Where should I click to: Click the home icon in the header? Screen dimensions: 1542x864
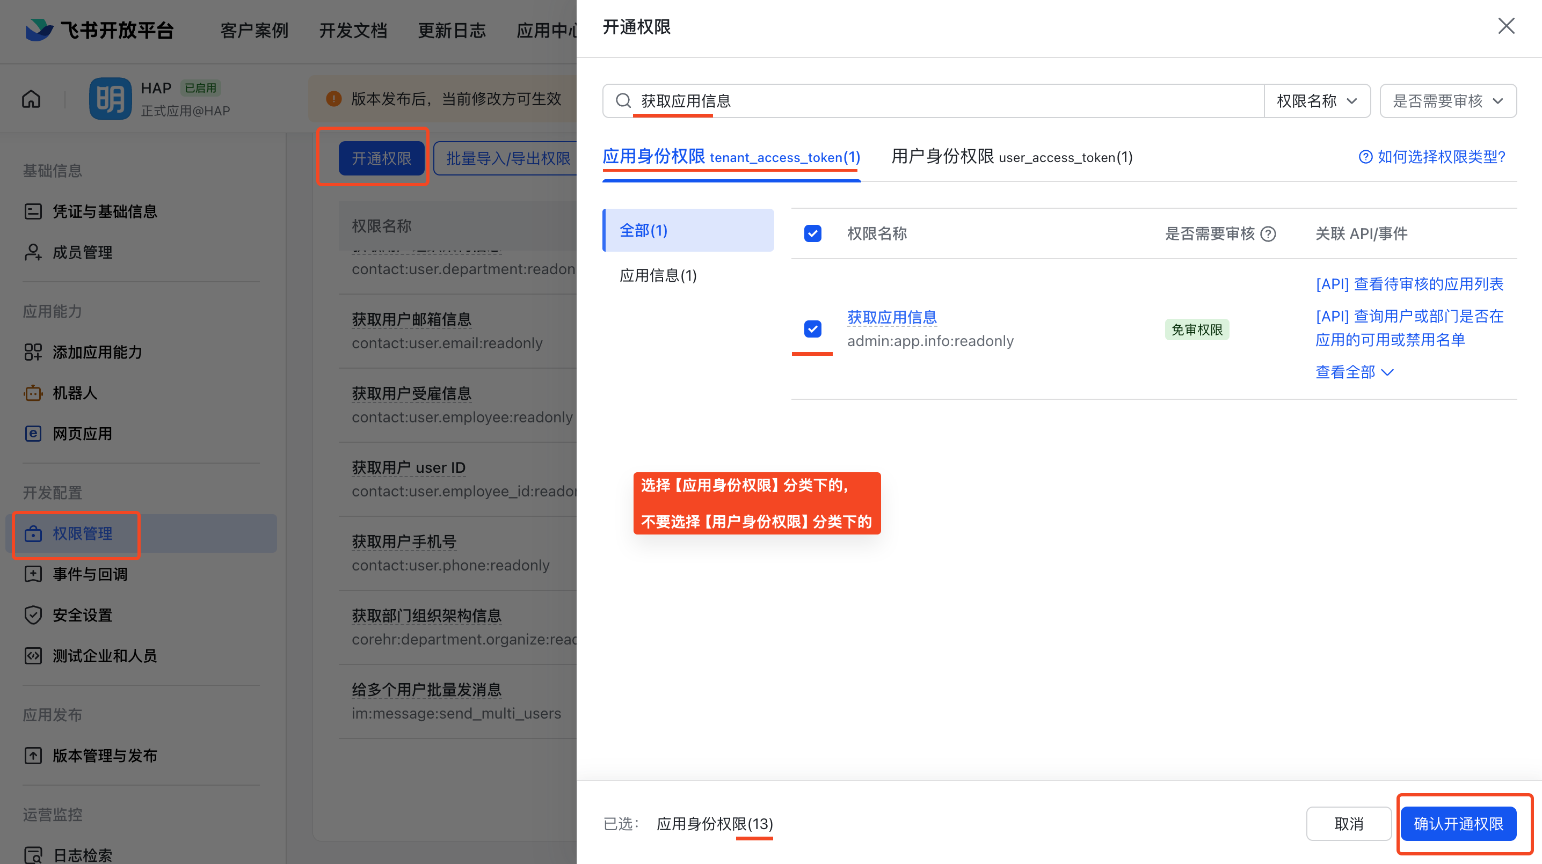[31, 99]
